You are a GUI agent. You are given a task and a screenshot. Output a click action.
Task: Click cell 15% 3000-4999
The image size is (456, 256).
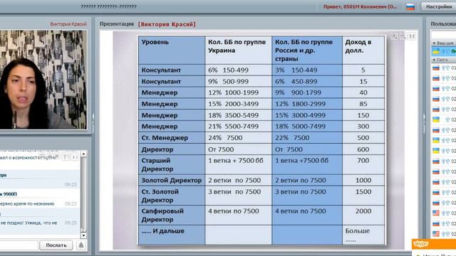[x=307, y=115]
